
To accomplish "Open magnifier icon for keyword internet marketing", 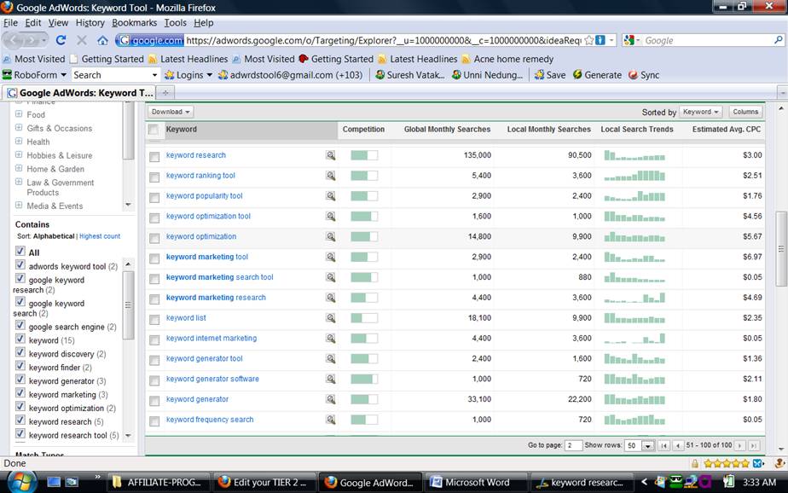I will tap(330, 339).
